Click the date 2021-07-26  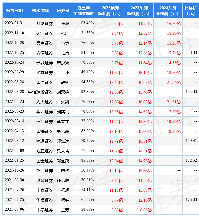pyautogui.click(x=14, y=190)
